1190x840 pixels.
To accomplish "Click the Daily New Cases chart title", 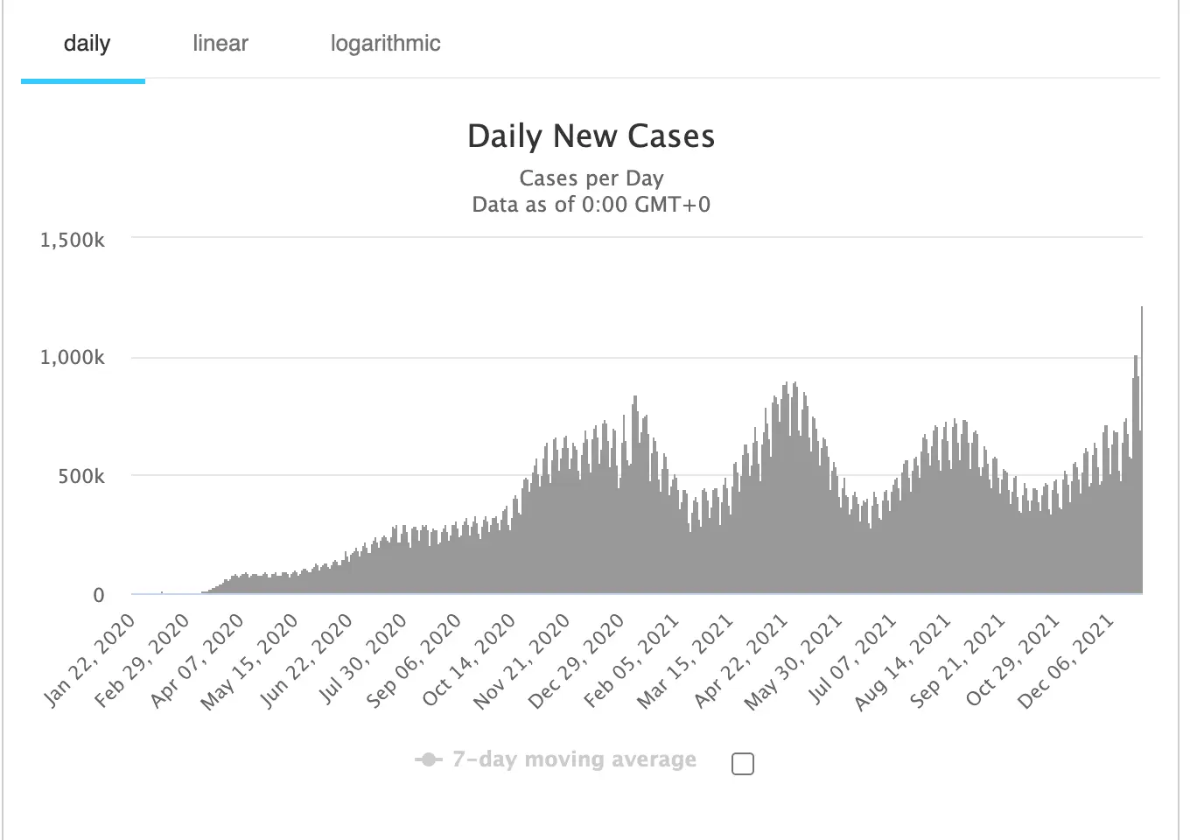I will (591, 136).
